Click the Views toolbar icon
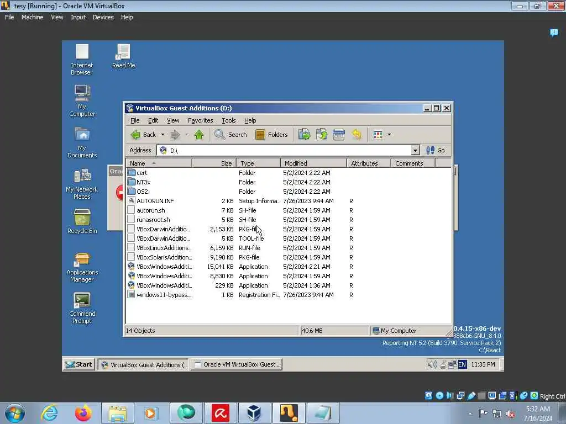This screenshot has height=424, width=566. pyautogui.click(x=378, y=135)
